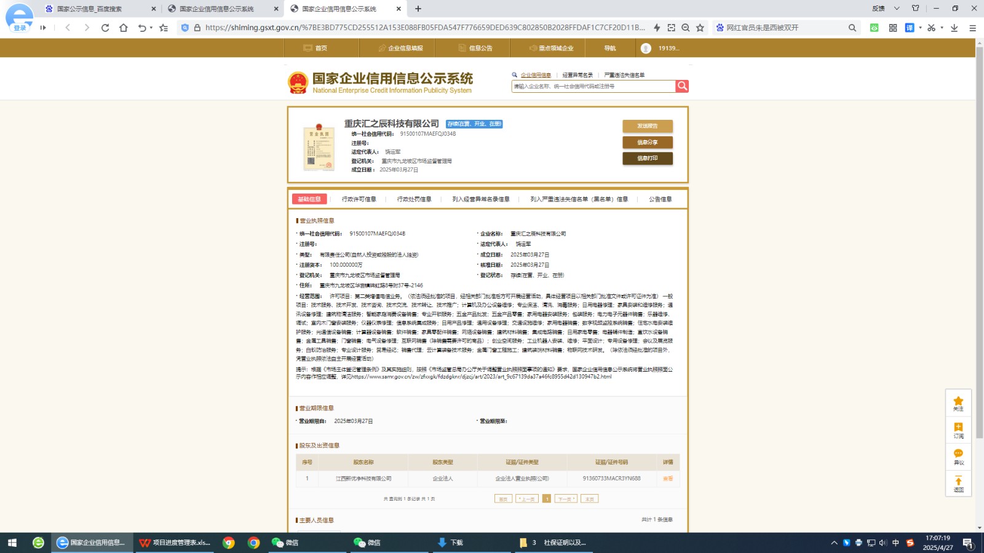
Task: Click the zoom out magnifier icon
Action: point(686,28)
